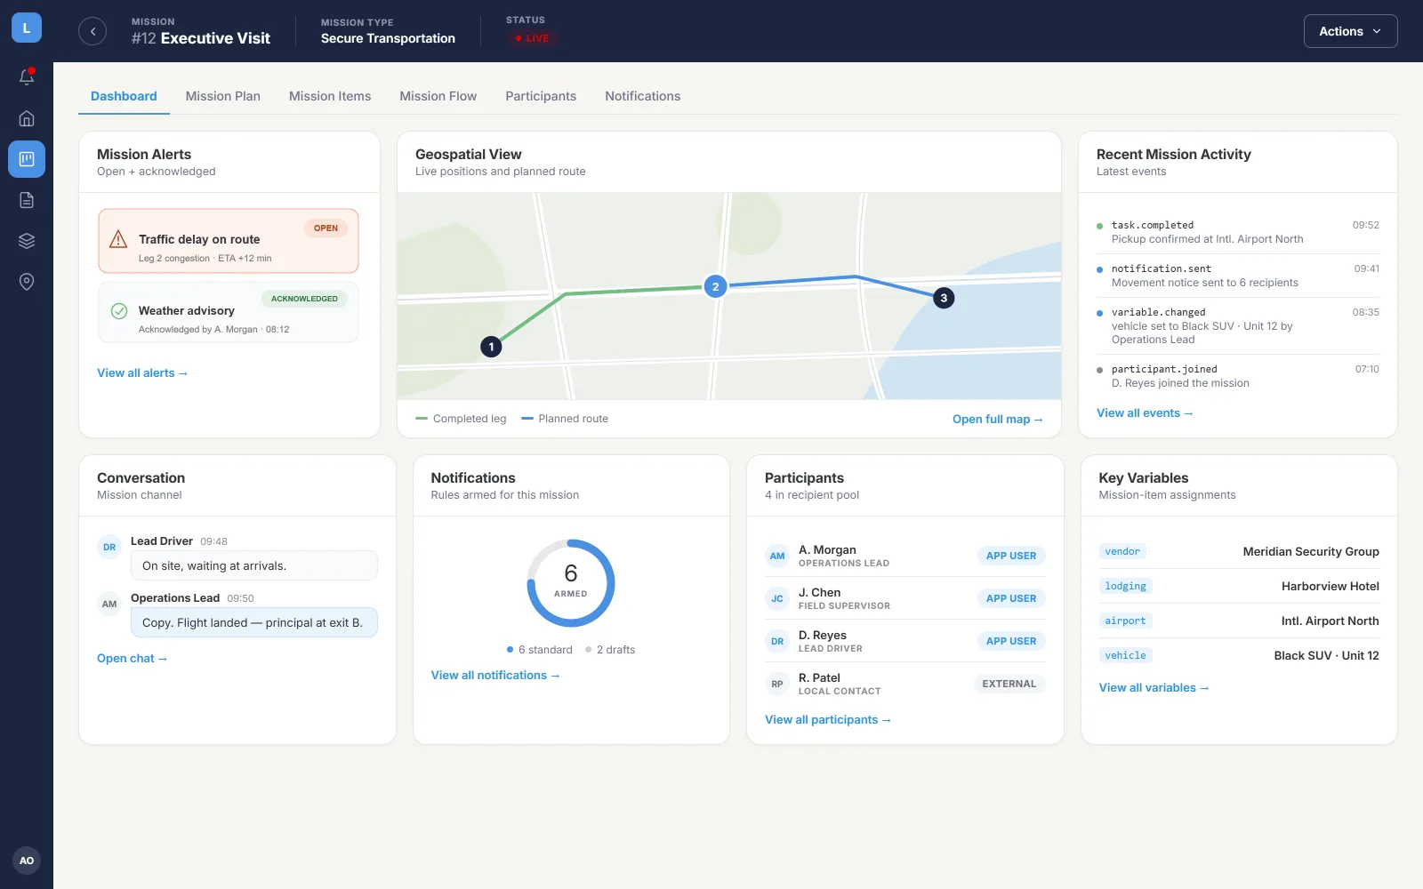Open the layers stack sidebar icon

27,241
